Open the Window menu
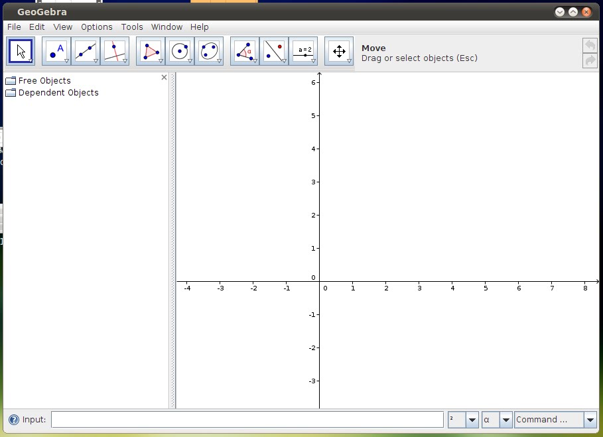Viewport: 603px width, 437px height. tap(167, 27)
